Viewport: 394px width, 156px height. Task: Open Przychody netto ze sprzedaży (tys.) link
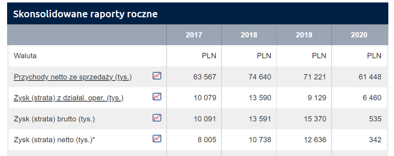73,77
